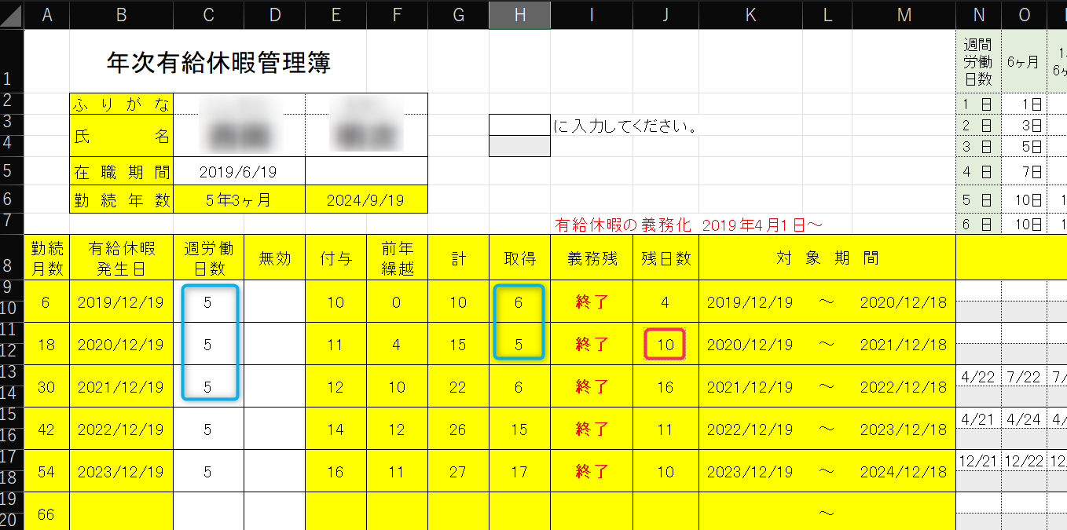This screenshot has width=1067, height=530.
Task: Click the 週間労働日数 header in column N
Action: tap(978, 61)
